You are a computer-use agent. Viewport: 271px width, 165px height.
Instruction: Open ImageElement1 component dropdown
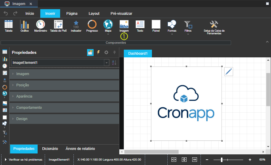point(107,63)
